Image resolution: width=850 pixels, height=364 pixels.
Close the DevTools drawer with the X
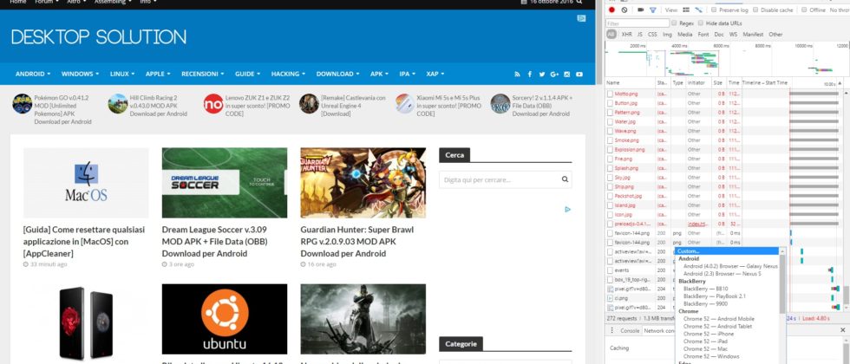pyautogui.click(x=842, y=330)
